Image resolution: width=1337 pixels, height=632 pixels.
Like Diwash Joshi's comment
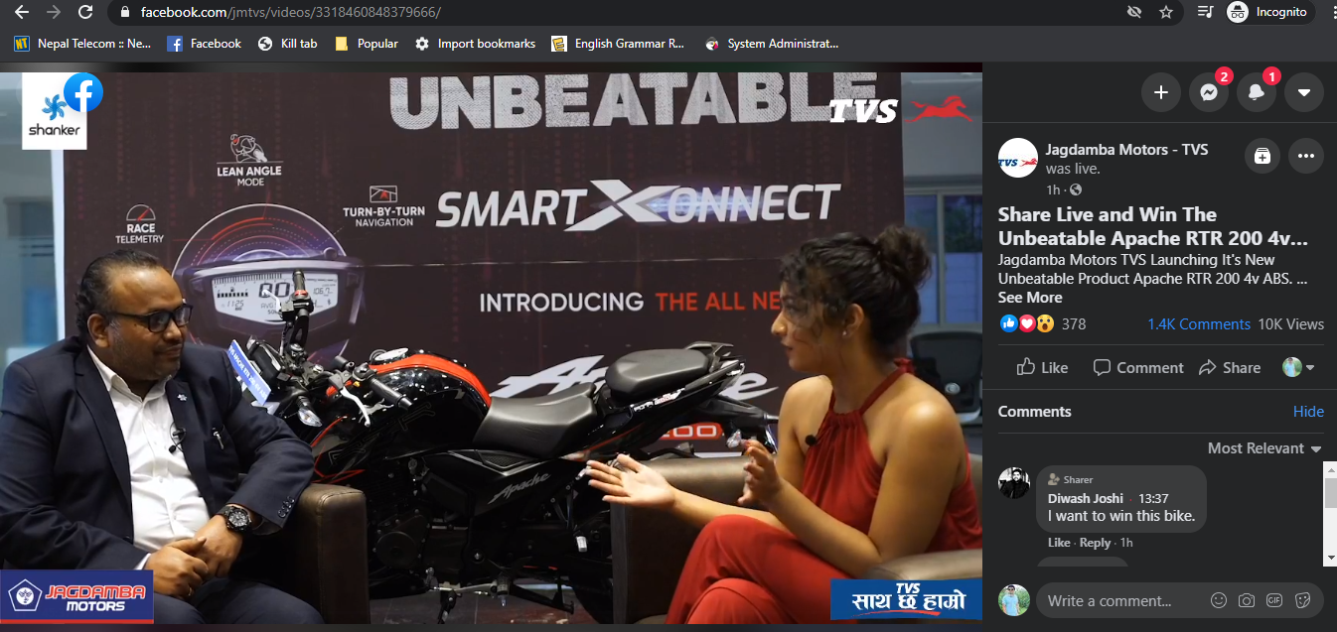(1059, 543)
